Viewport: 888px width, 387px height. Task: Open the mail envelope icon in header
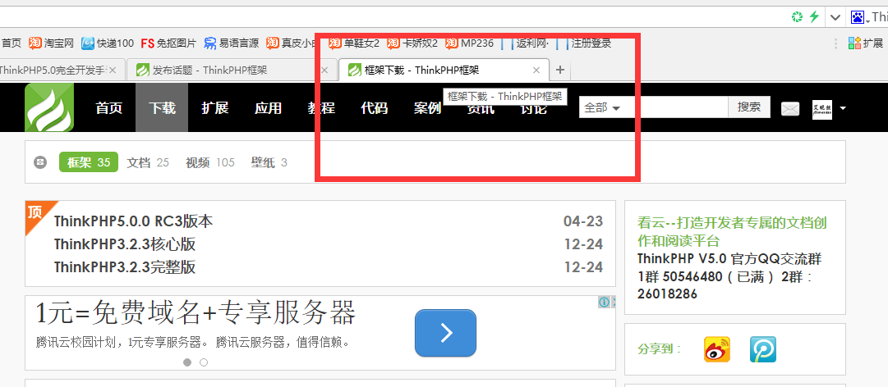(x=790, y=109)
